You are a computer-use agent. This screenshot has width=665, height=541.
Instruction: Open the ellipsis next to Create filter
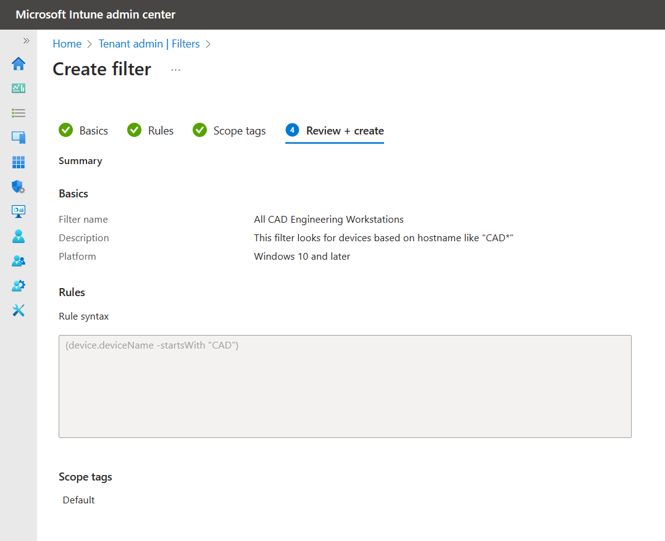click(x=175, y=70)
